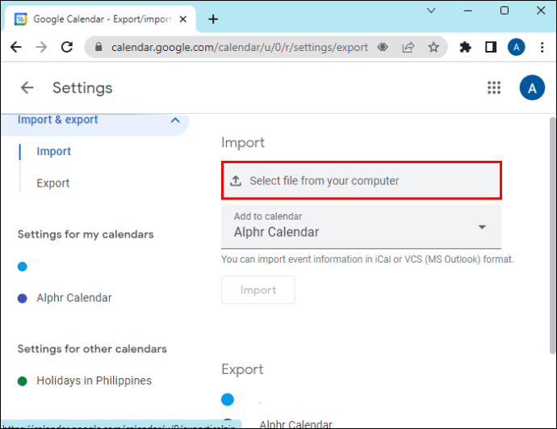Viewport: 557px width, 429px height.
Task: Close the Google Calendar tab
Action: coord(183,19)
